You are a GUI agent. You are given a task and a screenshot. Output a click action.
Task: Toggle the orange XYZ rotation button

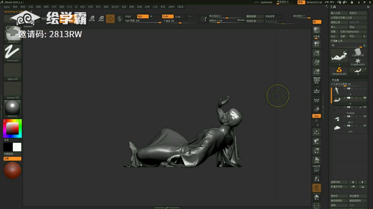tap(316, 116)
